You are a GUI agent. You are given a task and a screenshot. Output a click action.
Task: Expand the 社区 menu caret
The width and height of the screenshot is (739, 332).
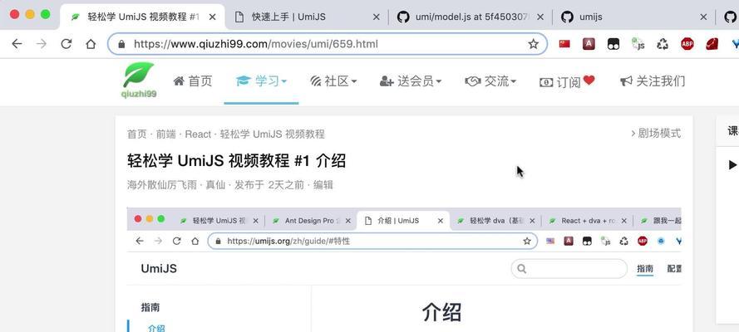point(354,82)
